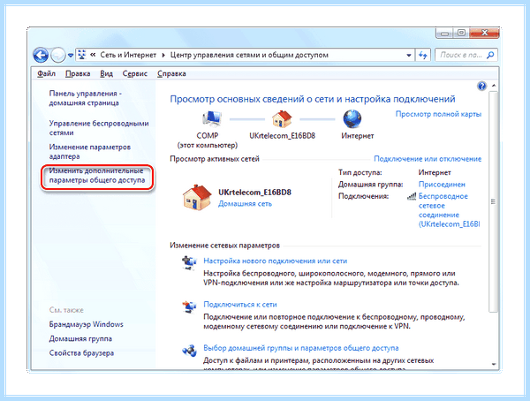Screen dimensions: 530x401
Task: Click the scrollbar down arrow
Action: click(494, 364)
